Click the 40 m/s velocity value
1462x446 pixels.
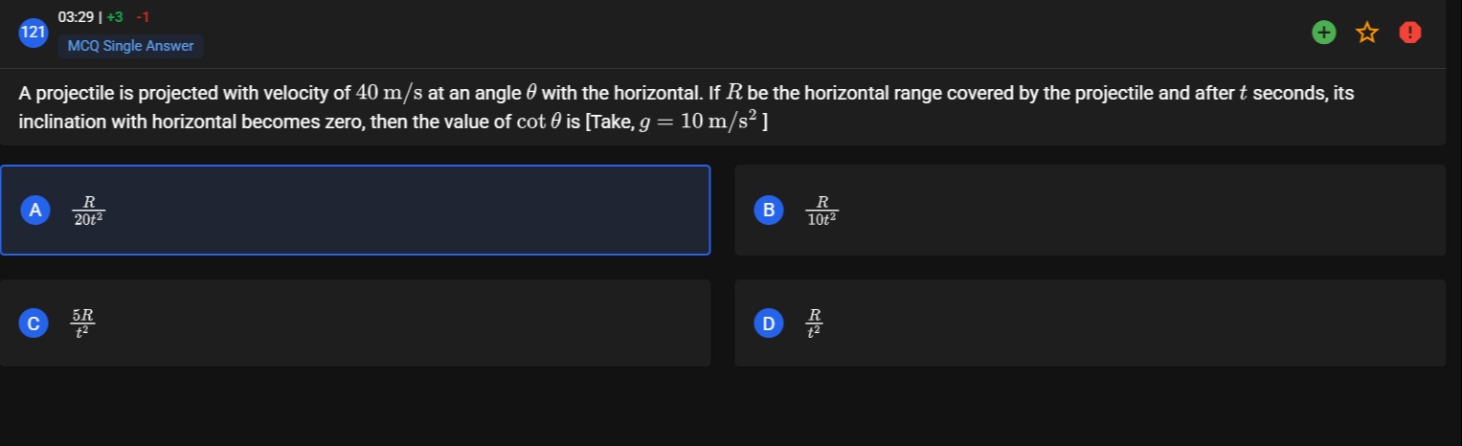click(389, 94)
